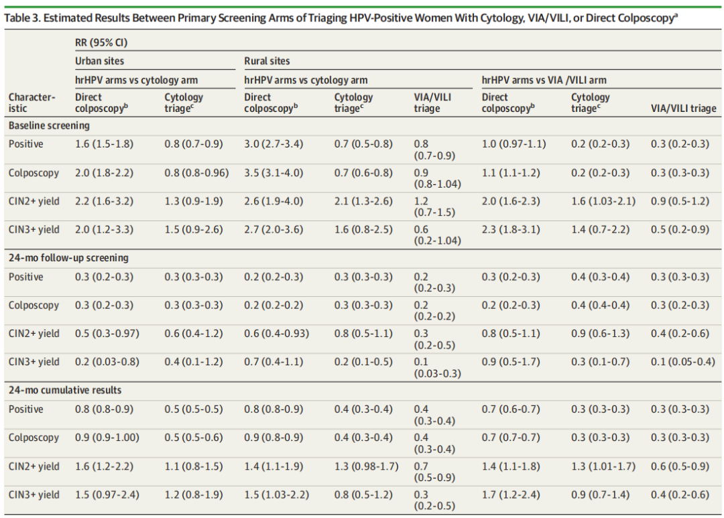The height and width of the screenshot is (518, 724).
Task: Click the value 1.7 (1.2-2.4)
Action: (x=510, y=495)
